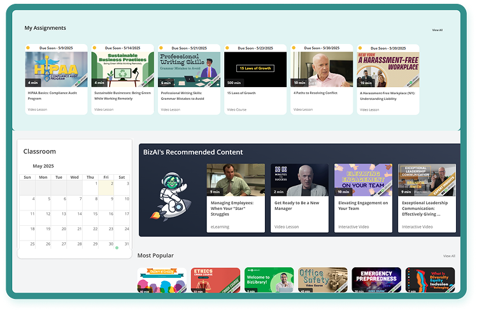Screen dimensions: 477x311
Task: Open Exceptional Leadership Communication card
Action: pos(427,198)
